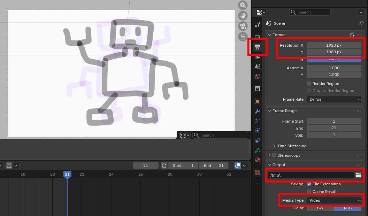This screenshot has width=368, height=216.
Task: Switch to the World properties tab
Action: (258, 76)
